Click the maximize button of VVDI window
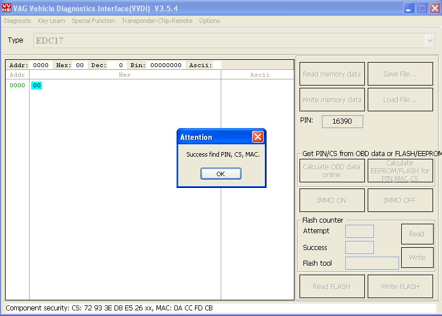The image size is (442, 316). 422,8
